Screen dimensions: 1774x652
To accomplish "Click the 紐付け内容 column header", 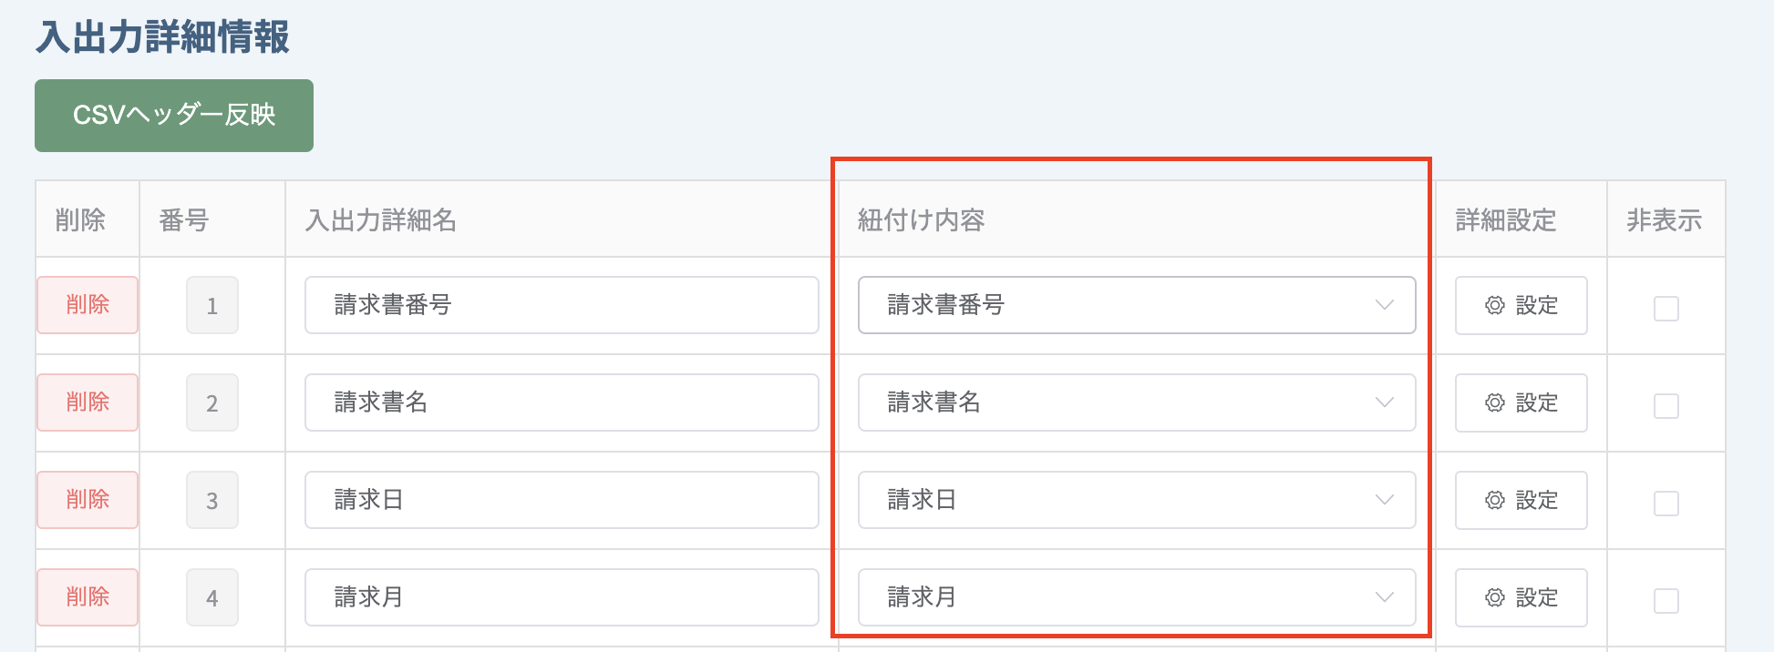I will 922,220.
